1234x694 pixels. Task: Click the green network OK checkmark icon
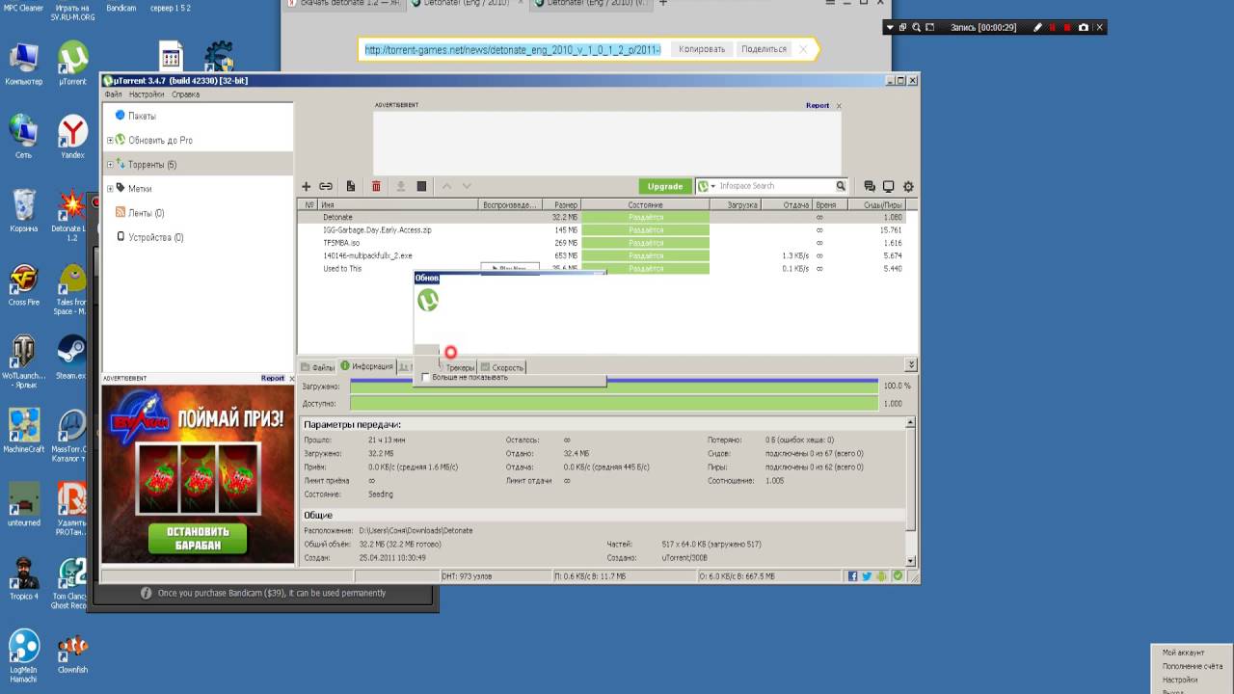[x=898, y=576]
